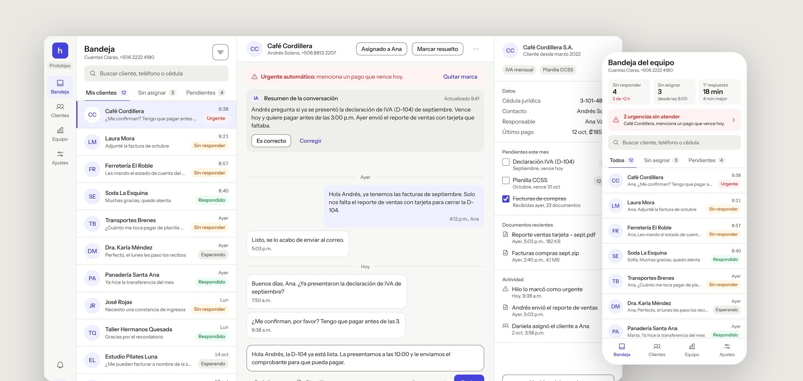The height and width of the screenshot is (381, 803).
Task: Open Clientes in the left sidebar
Action: tap(60, 110)
